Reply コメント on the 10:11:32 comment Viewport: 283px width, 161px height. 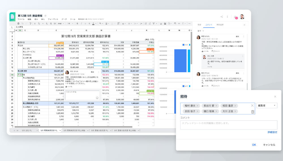[x=215, y=51]
